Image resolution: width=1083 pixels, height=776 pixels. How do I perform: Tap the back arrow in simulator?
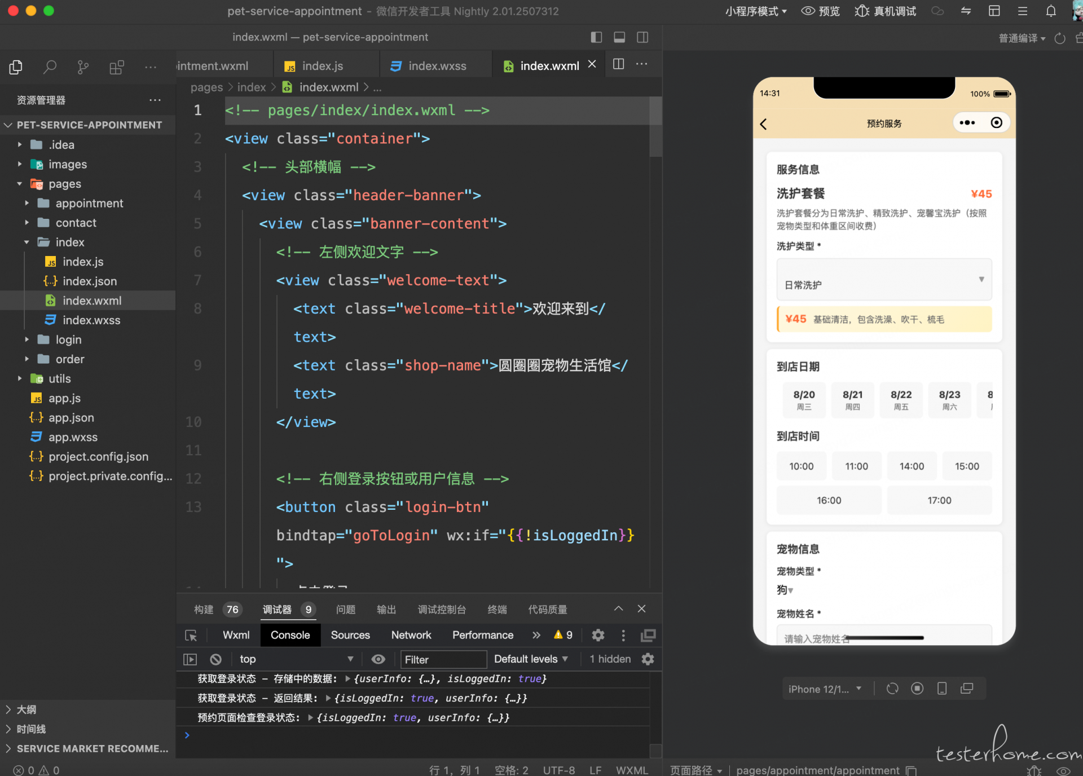pyautogui.click(x=764, y=124)
